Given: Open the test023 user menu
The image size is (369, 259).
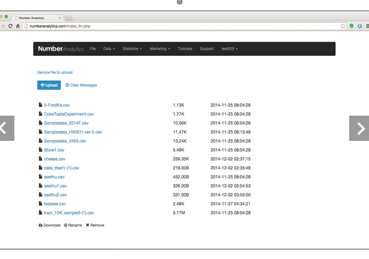Looking at the screenshot, I should coord(229,49).
